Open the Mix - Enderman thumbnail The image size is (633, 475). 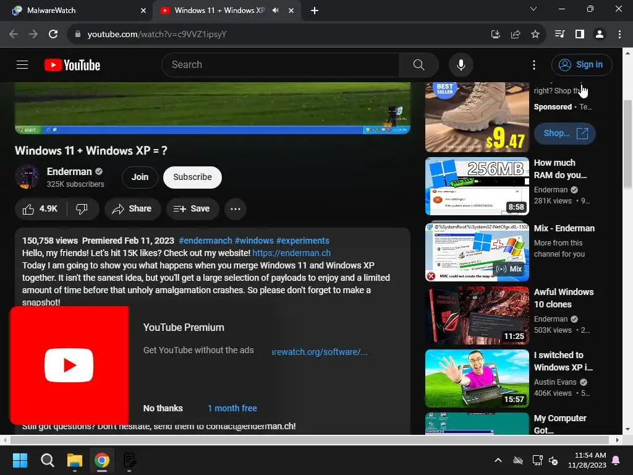point(477,252)
